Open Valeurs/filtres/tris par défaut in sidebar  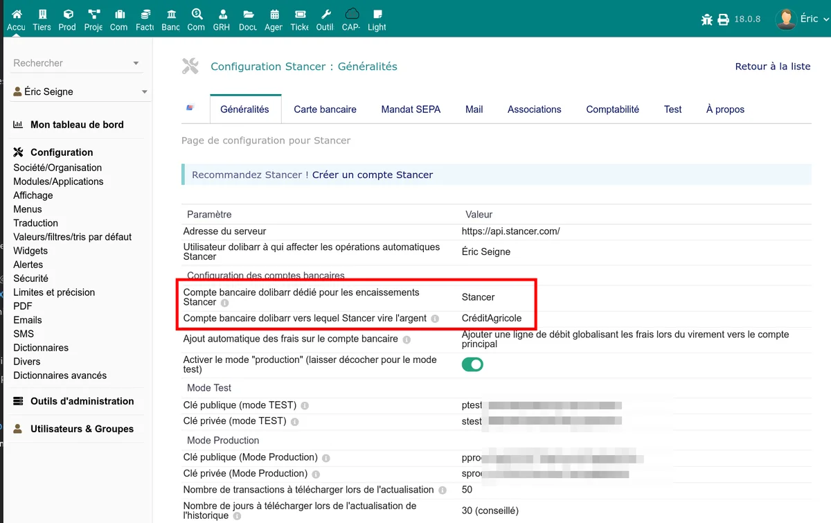[x=73, y=237]
